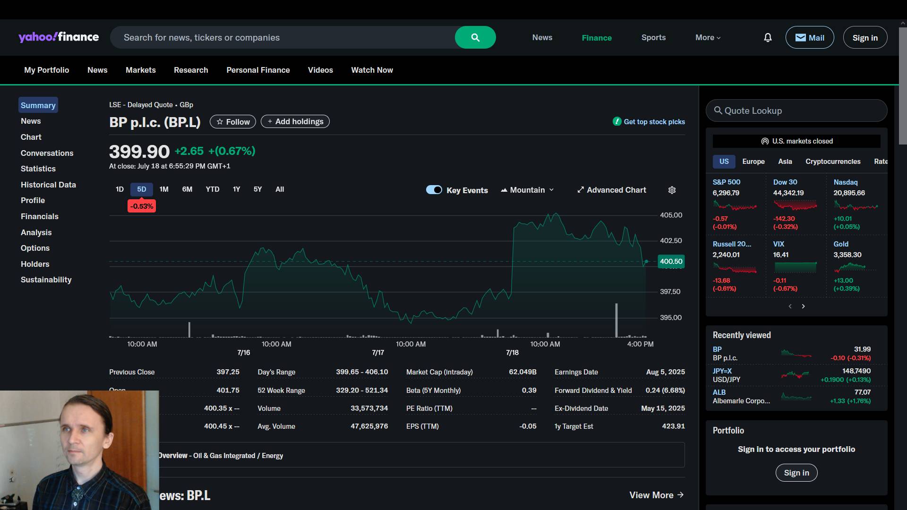Image resolution: width=907 pixels, height=510 pixels.
Task: Open Historical Data in left sidebar
Action: click(x=48, y=185)
